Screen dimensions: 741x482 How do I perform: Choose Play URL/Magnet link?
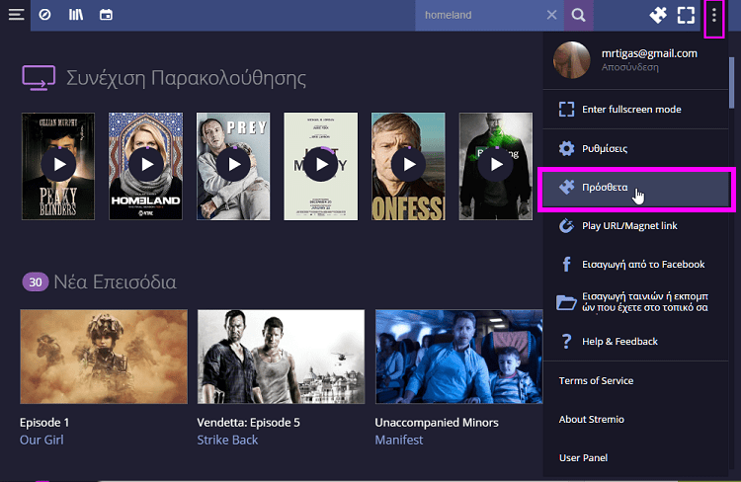click(635, 226)
